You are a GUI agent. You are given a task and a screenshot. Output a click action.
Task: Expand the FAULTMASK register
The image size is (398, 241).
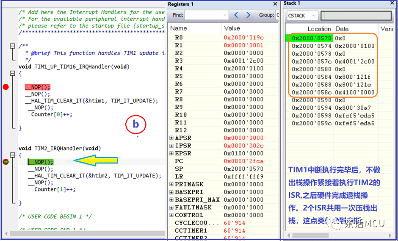pyautogui.click(x=171, y=208)
